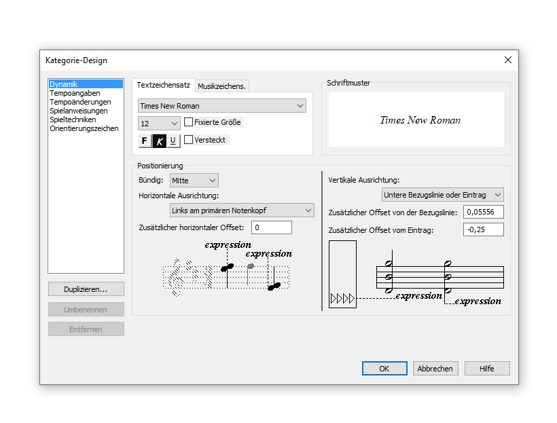Open the Vertikale Ausrichtung dropdown
557x423 pixels.
[443, 195]
